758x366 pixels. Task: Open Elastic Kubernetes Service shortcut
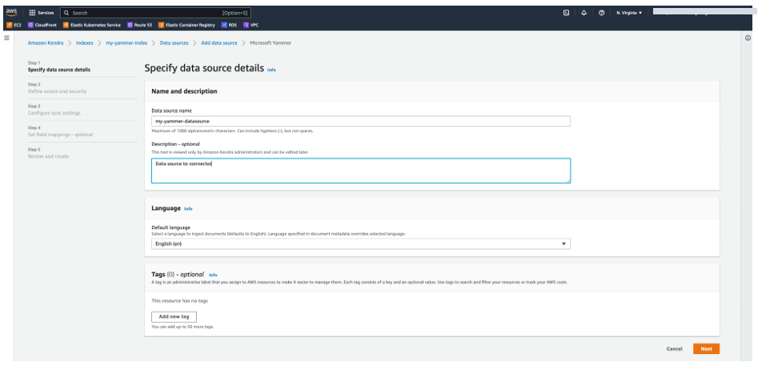coord(92,25)
